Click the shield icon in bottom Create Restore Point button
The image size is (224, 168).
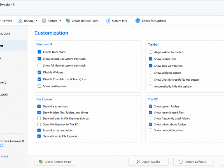coord(41,162)
